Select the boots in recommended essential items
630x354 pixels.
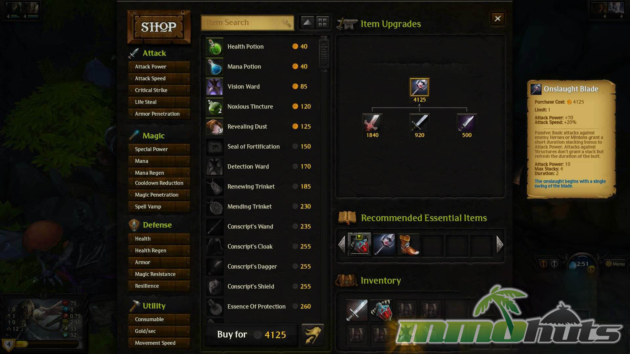pyautogui.click(x=408, y=245)
